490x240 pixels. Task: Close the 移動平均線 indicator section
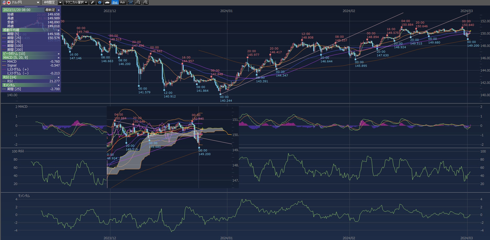click(x=59, y=30)
